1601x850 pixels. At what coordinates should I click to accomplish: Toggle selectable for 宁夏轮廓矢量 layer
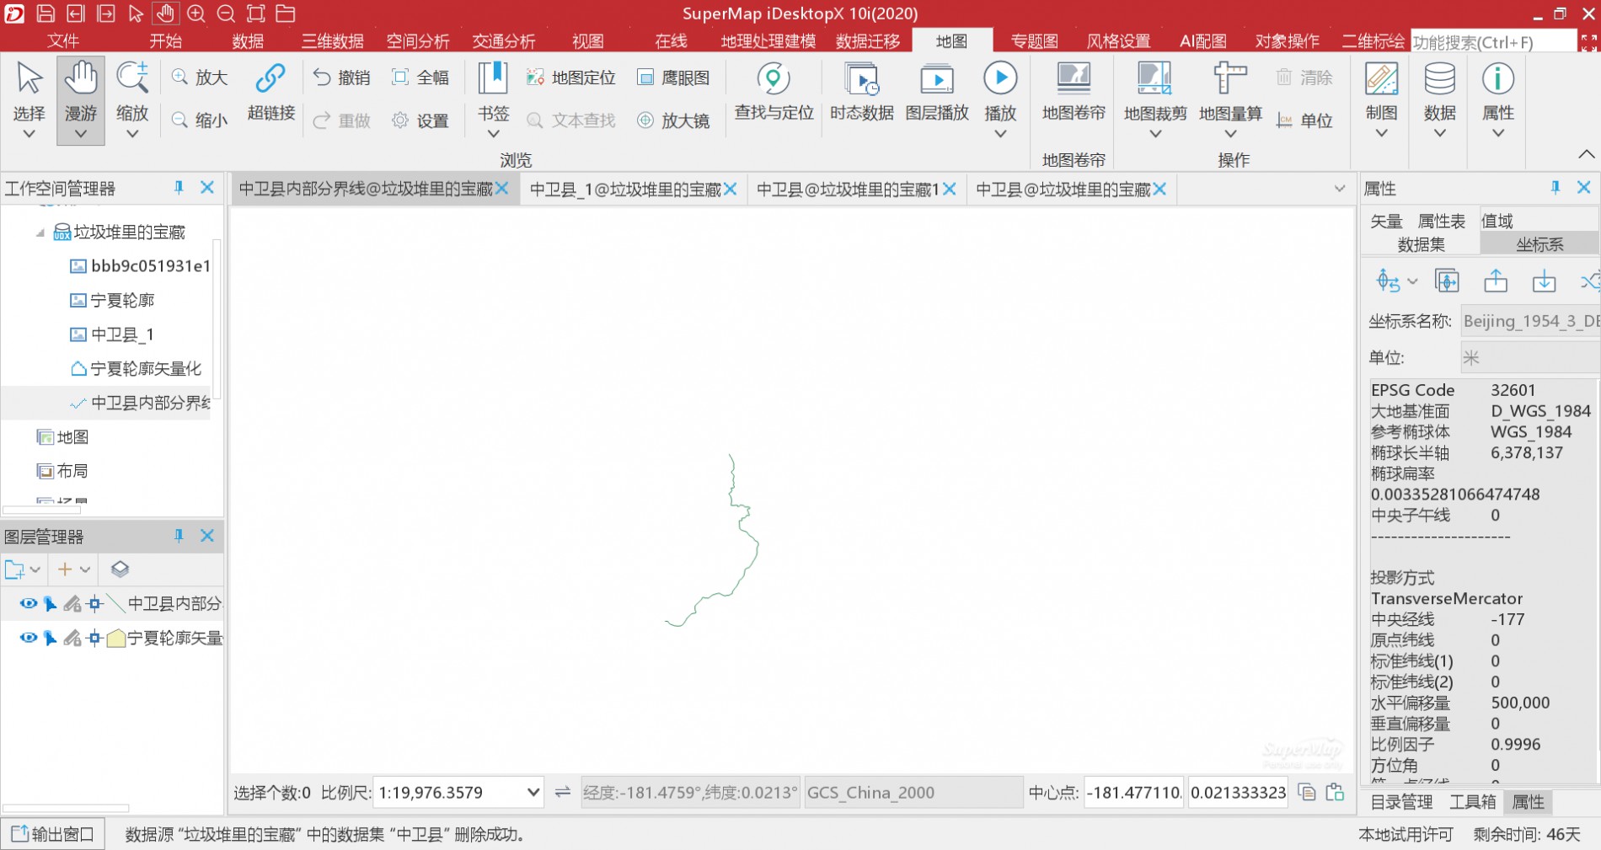(x=50, y=638)
